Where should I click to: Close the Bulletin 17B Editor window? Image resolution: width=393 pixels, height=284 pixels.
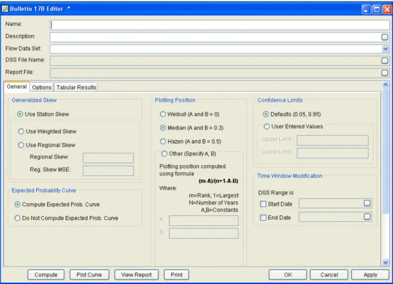387,10
